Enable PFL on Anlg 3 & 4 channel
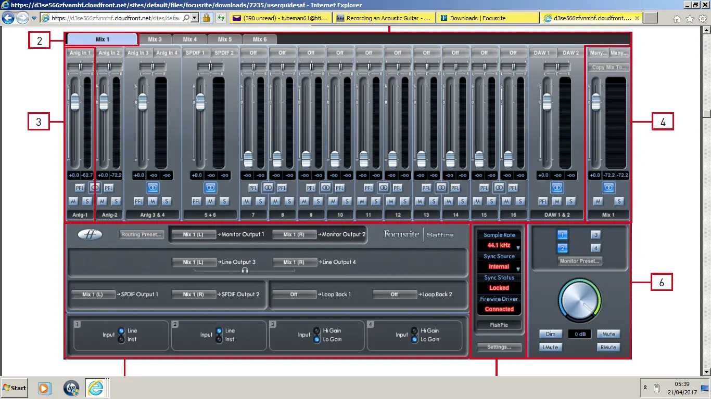711x399 pixels. pos(138,201)
